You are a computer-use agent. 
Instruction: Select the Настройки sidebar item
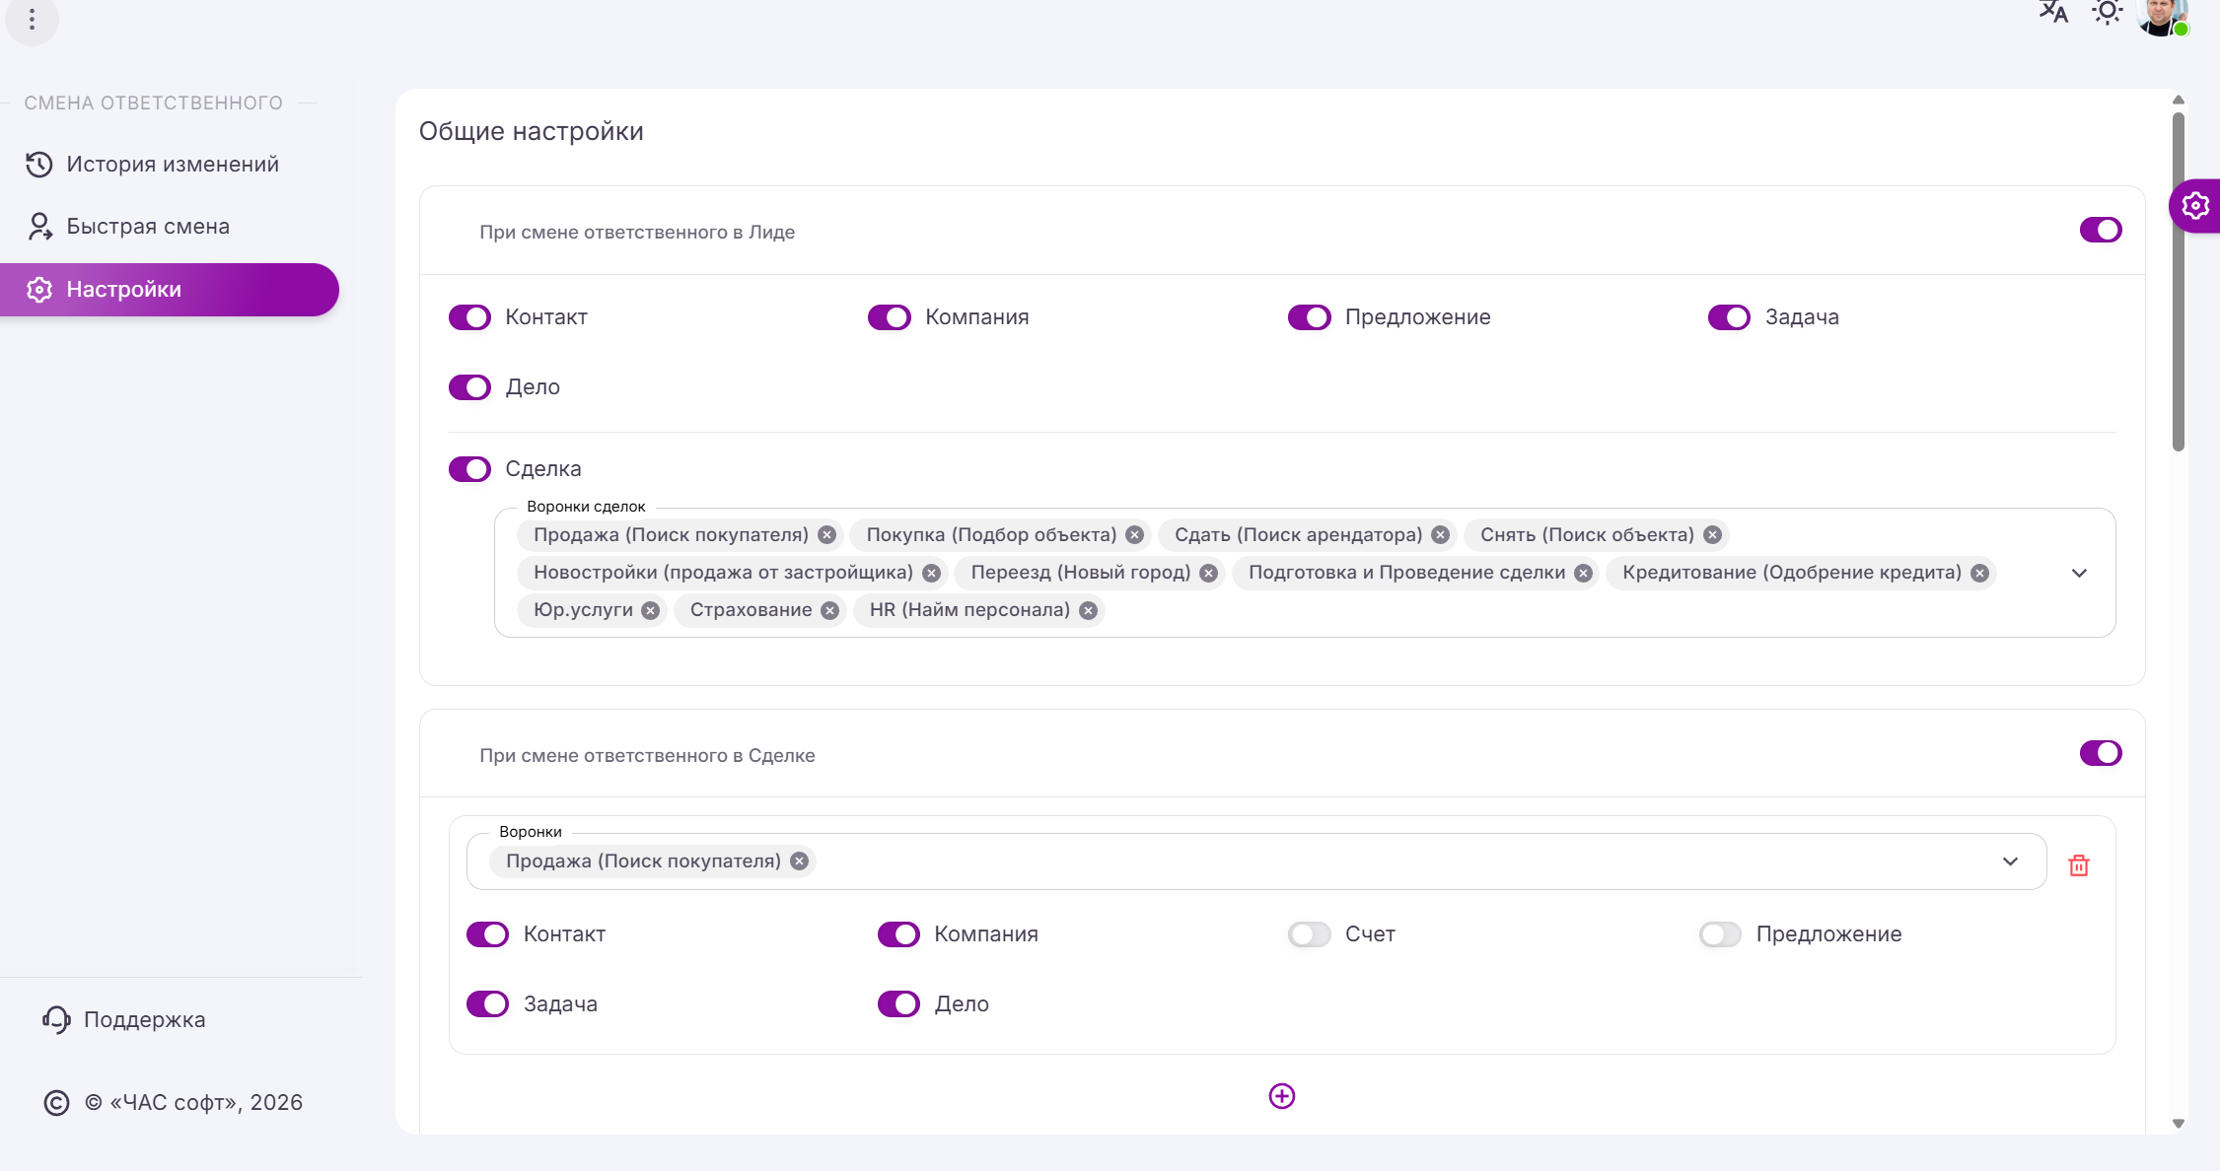coord(123,290)
